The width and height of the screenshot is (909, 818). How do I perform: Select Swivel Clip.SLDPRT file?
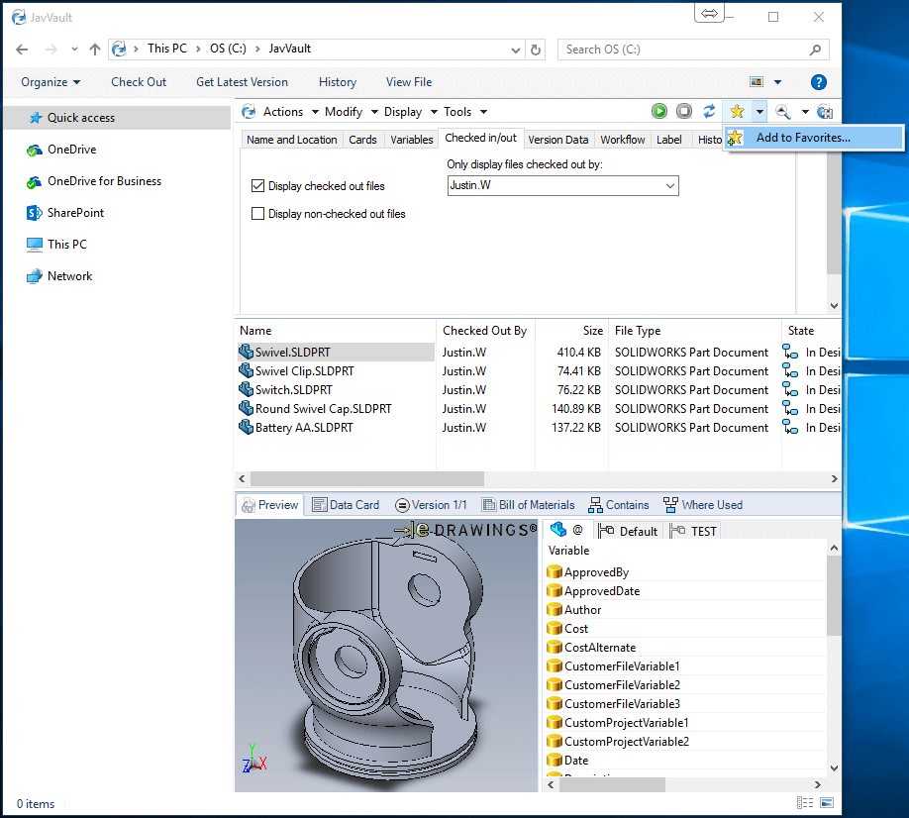304,371
